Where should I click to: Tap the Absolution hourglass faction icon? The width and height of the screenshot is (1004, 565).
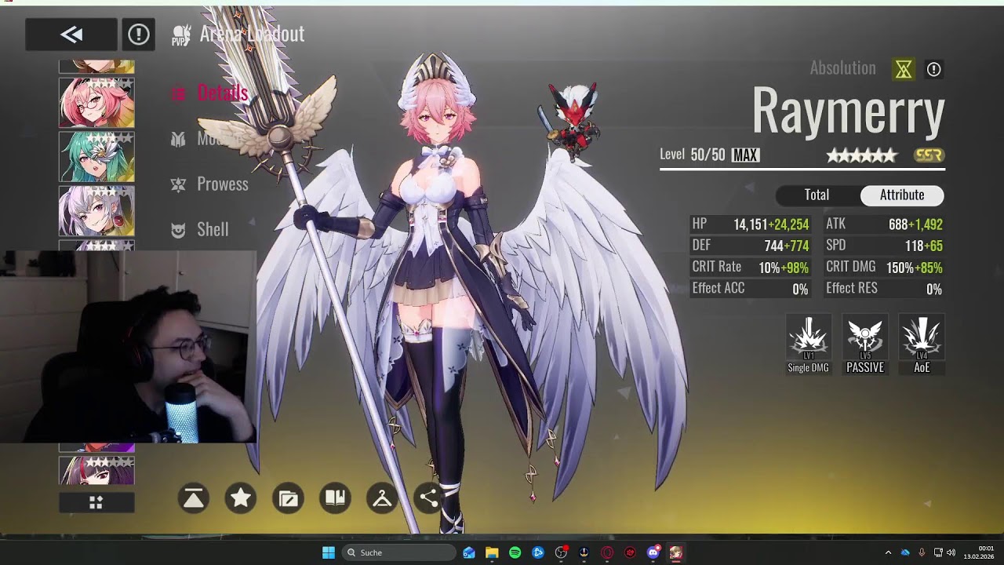[904, 70]
